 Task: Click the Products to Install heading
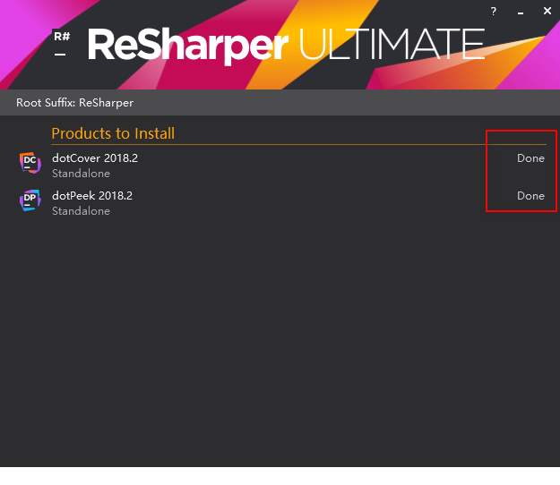pyautogui.click(x=113, y=133)
